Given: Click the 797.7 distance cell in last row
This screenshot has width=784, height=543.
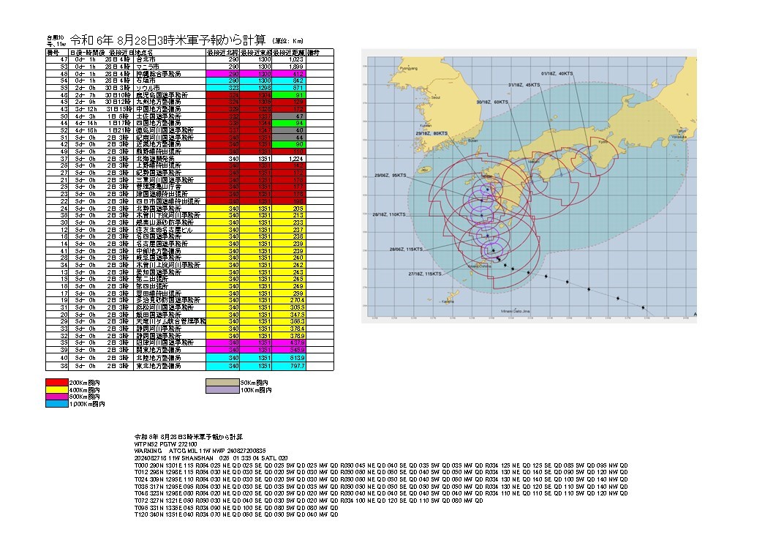Looking at the screenshot, I should pos(290,365).
